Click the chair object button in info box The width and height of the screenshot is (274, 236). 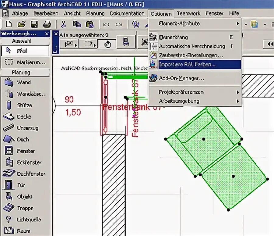(126, 42)
